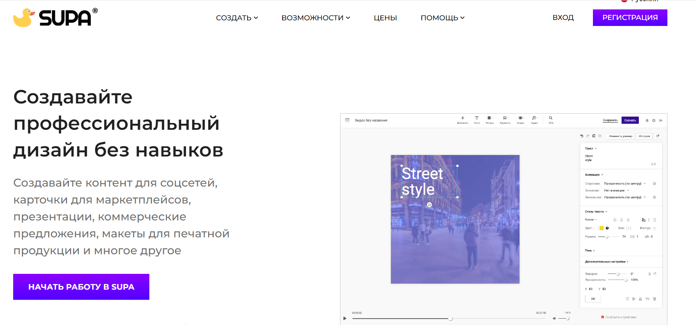Screen dimensions: 696x325
Task: Align text right
Action: coord(628,220)
